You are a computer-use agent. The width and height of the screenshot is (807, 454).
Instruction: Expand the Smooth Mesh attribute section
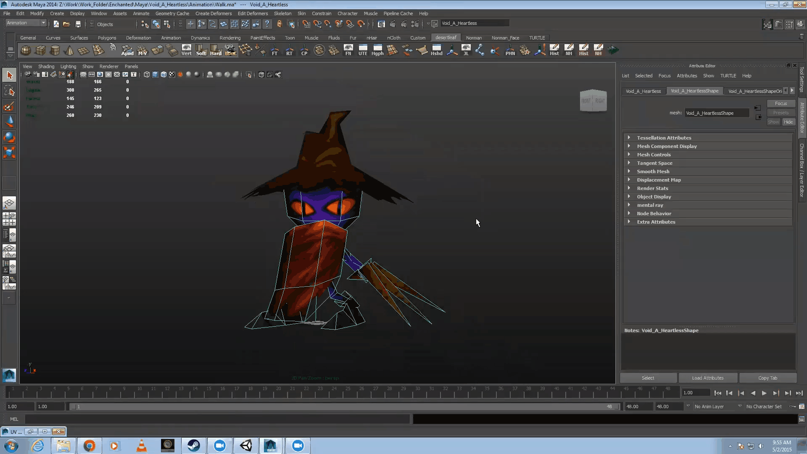[x=653, y=171]
